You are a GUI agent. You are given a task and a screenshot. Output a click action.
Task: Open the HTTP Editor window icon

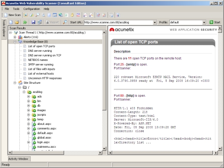(55, 15)
